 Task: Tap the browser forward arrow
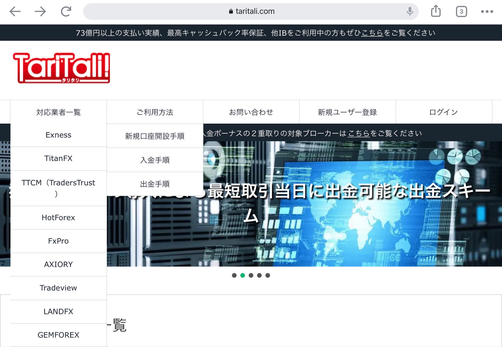(x=40, y=11)
